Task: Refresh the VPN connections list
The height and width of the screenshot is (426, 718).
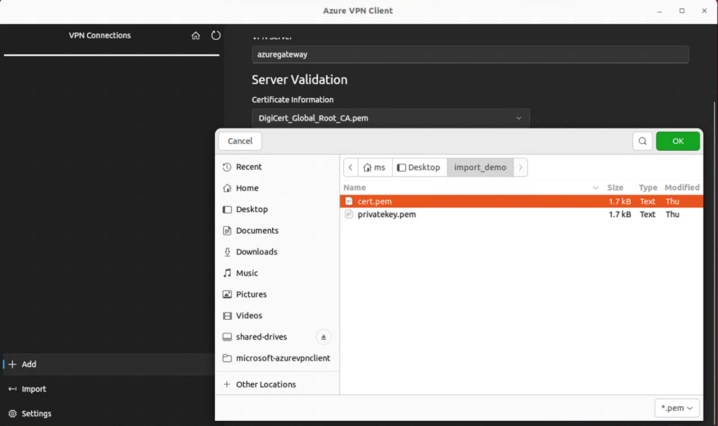Action: point(216,35)
